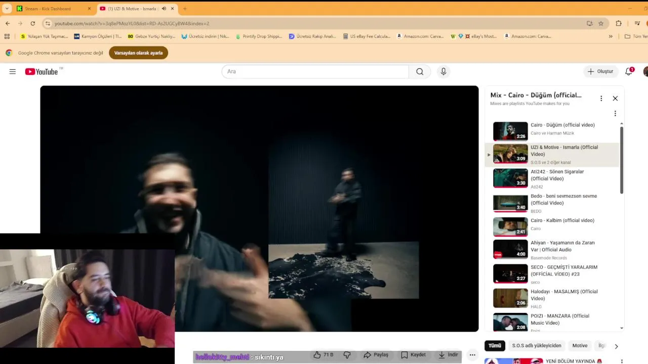
Task: Like the video (71 B thumbs up)
Action: 323,355
